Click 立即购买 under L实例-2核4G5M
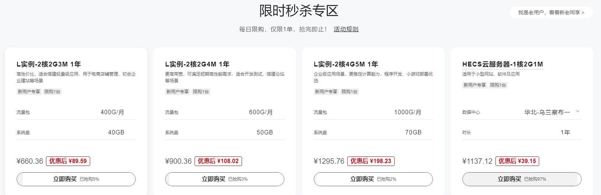The width and height of the screenshot is (601, 195). coord(373,179)
